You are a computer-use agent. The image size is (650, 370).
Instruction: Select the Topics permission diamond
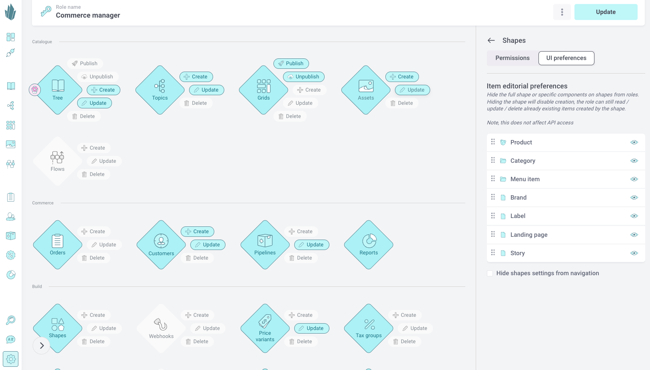[x=160, y=90]
